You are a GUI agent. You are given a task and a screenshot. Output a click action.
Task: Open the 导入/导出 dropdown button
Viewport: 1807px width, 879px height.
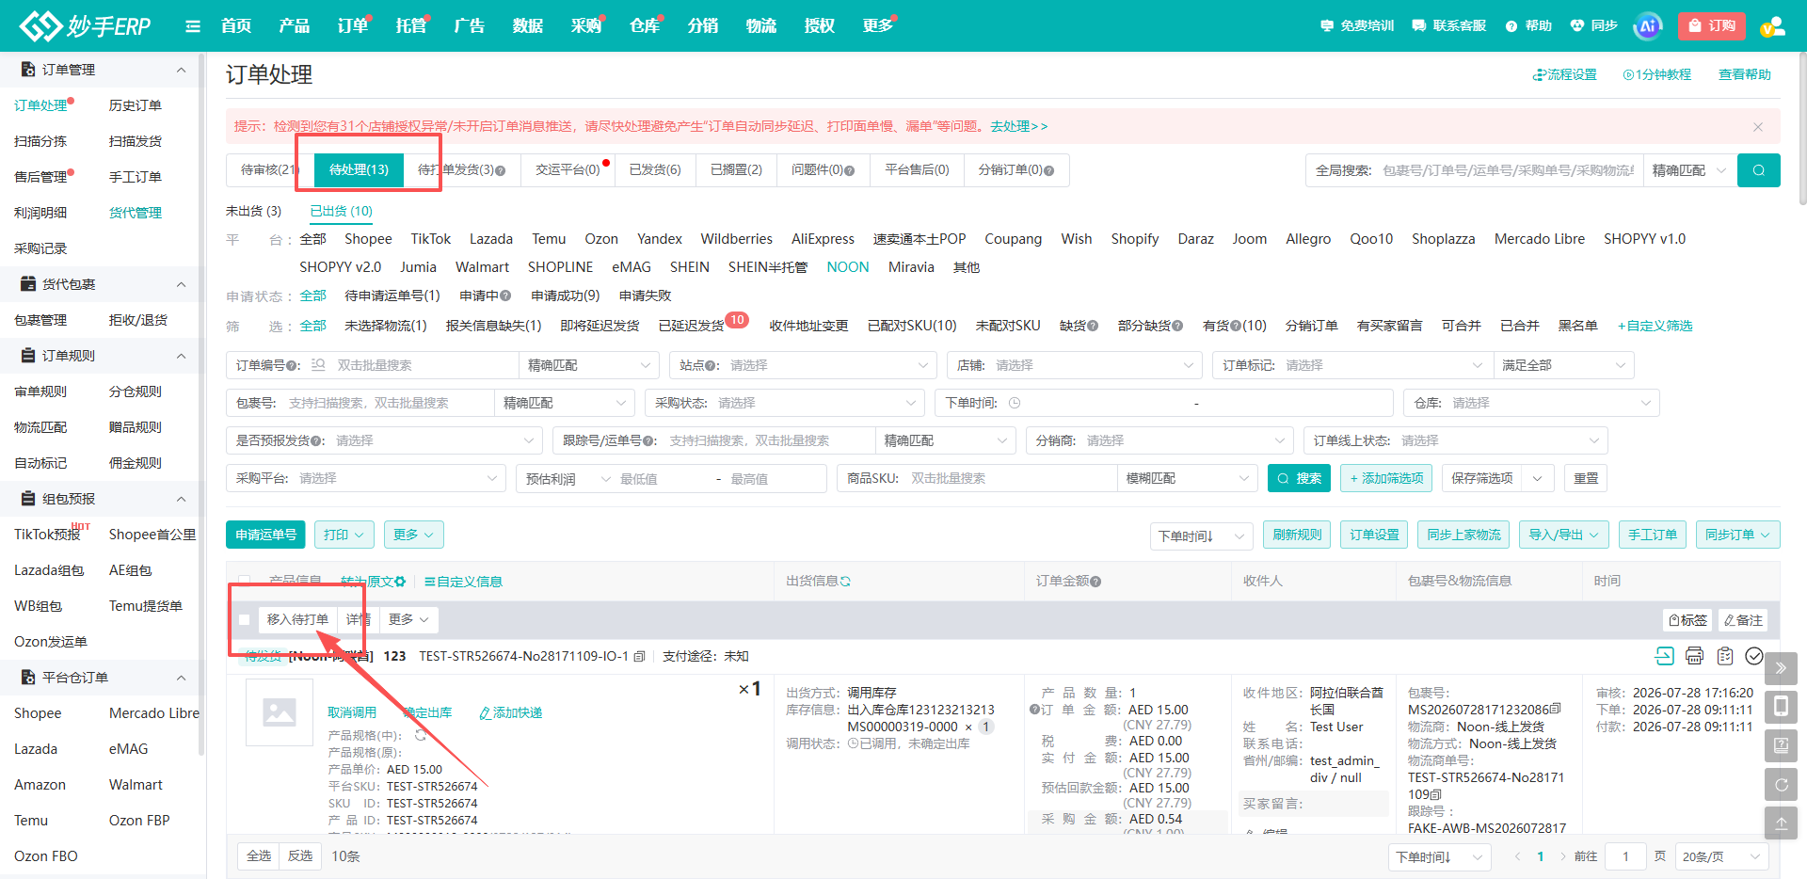click(x=1563, y=535)
